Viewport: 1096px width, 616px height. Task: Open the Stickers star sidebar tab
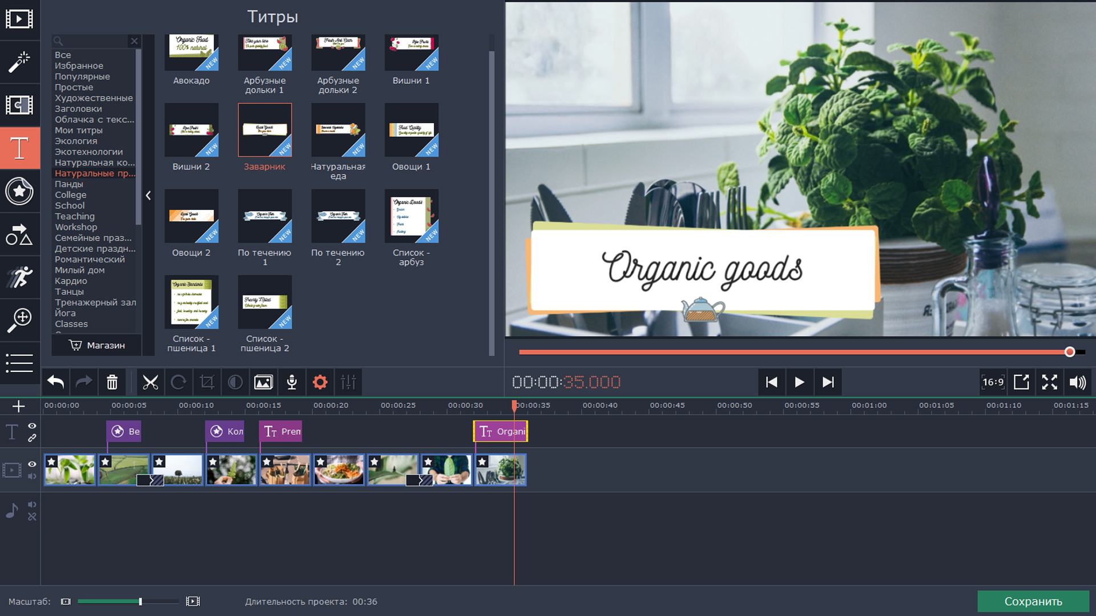pos(19,191)
